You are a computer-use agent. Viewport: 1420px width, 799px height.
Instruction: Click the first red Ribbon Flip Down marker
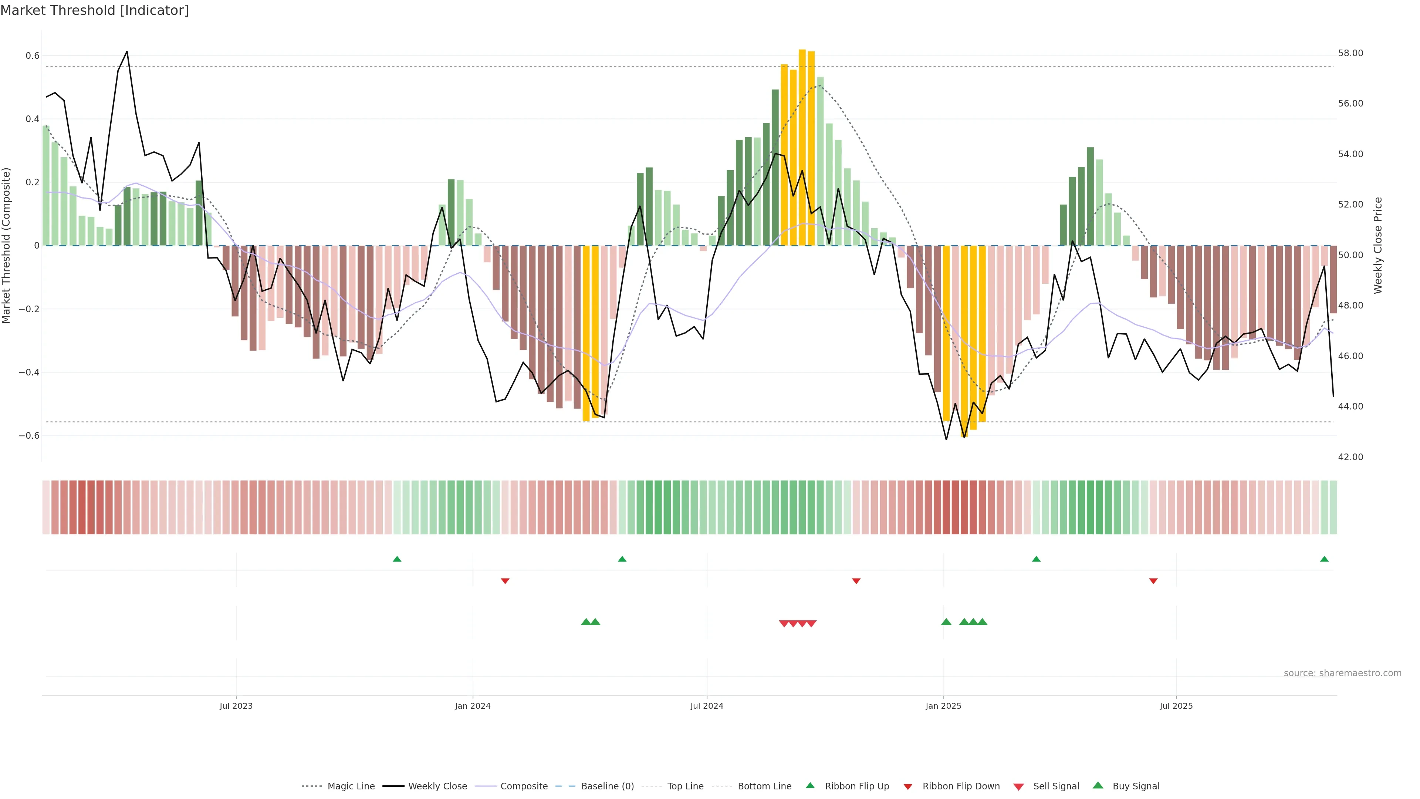pyautogui.click(x=505, y=581)
